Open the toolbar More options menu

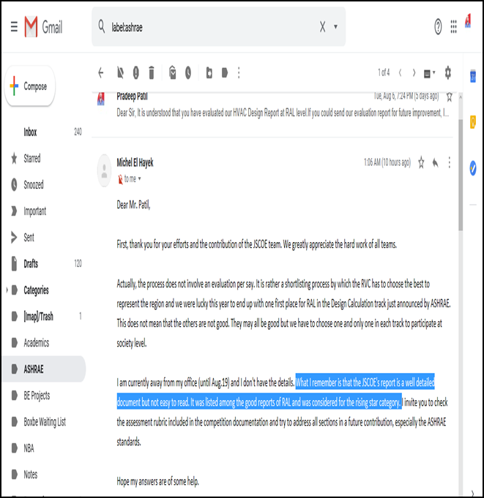239,73
